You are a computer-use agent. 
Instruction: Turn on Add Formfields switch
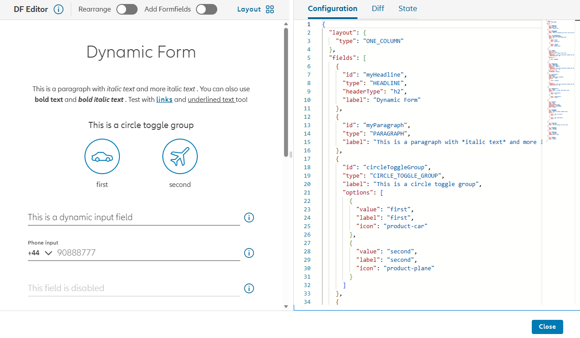tap(207, 9)
